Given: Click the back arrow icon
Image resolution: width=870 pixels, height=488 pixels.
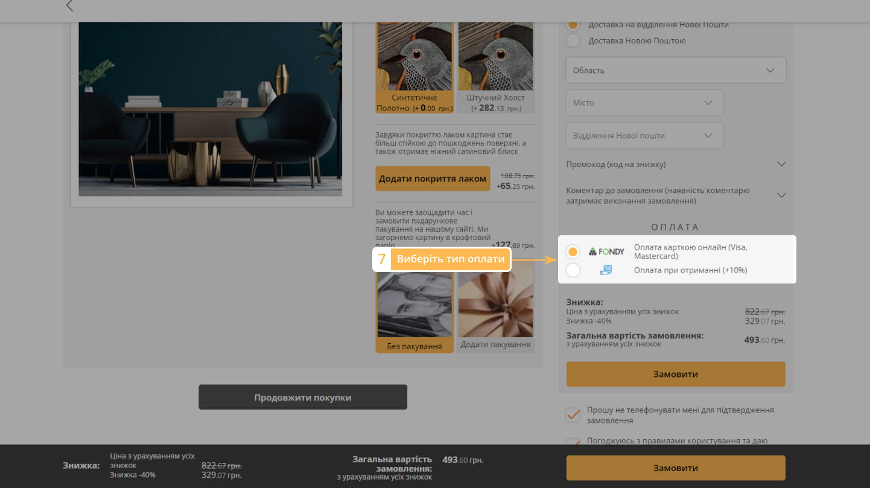Looking at the screenshot, I should tap(69, 6).
